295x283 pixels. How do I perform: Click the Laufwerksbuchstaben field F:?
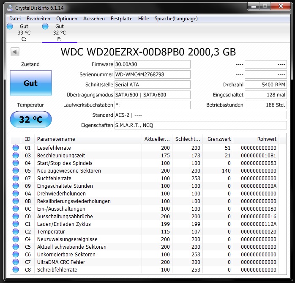153,105
